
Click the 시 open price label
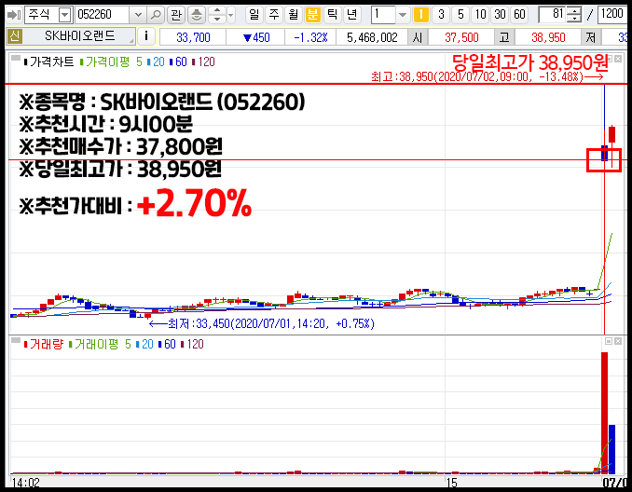pyautogui.click(x=418, y=38)
